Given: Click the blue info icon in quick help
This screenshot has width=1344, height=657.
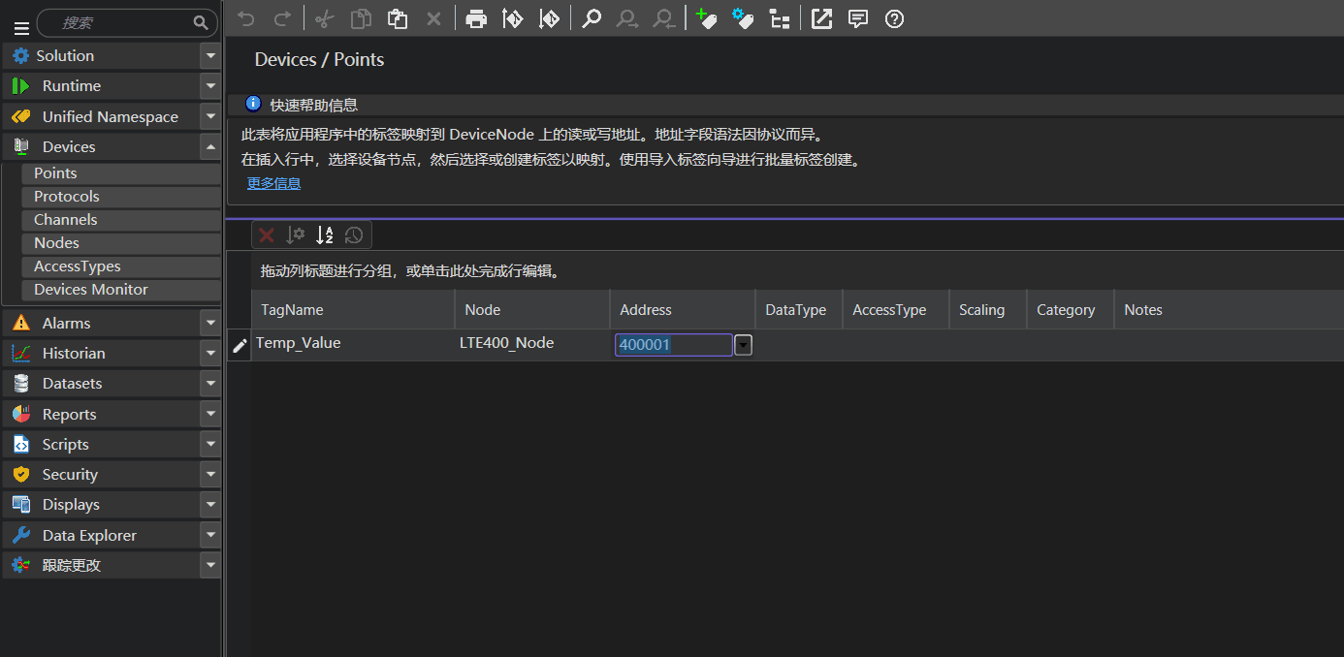Looking at the screenshot, I should pyautogui.click(x=253, y=104).
